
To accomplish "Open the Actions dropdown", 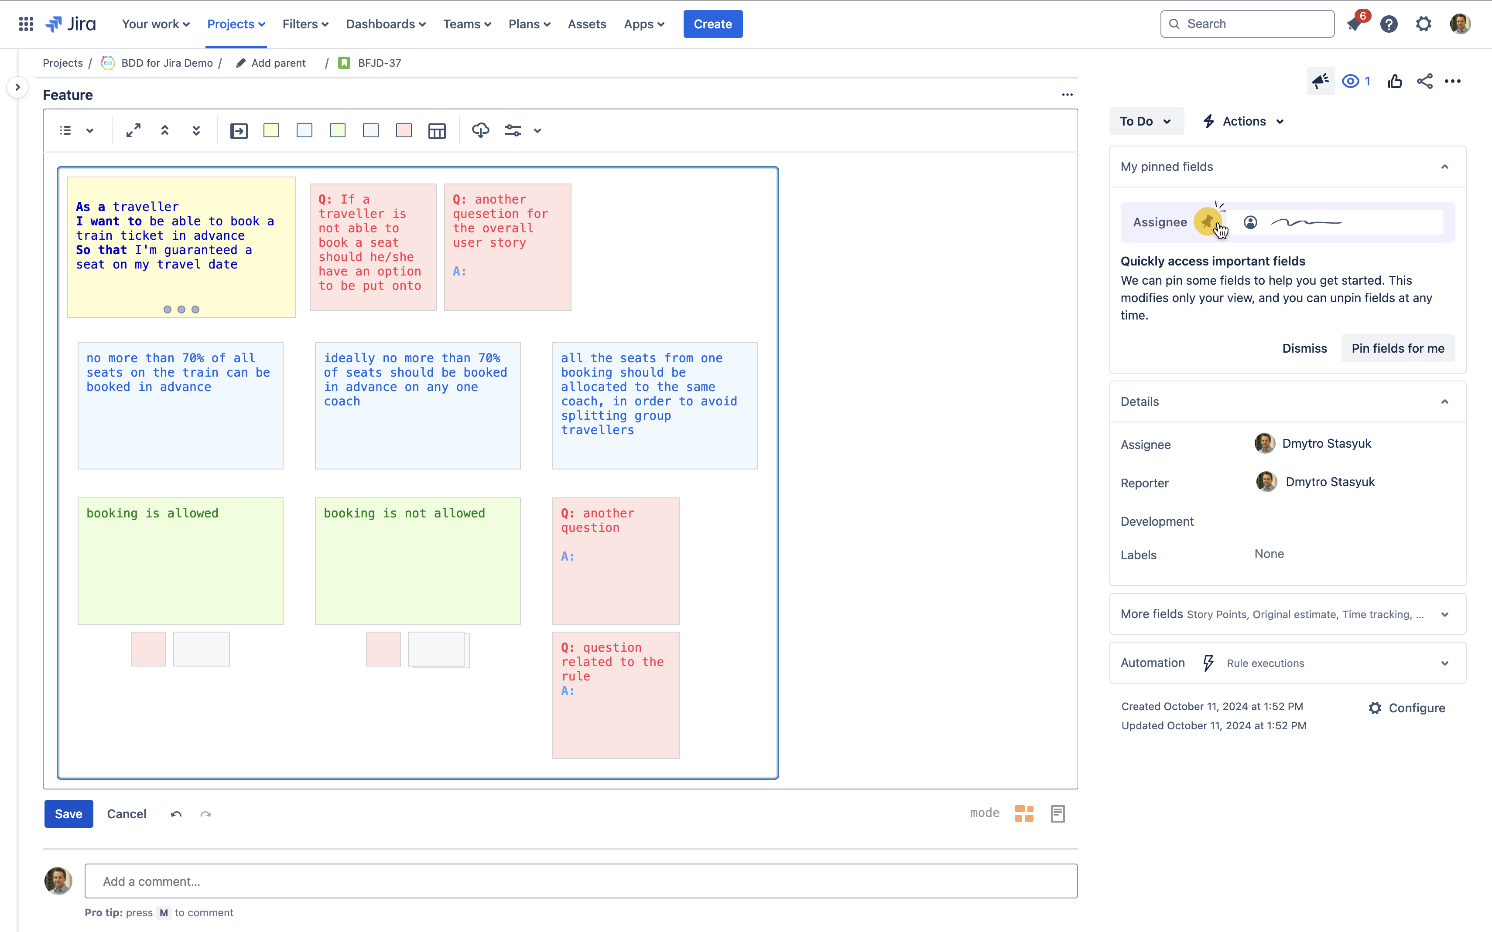I will [x=1243, y=122].
